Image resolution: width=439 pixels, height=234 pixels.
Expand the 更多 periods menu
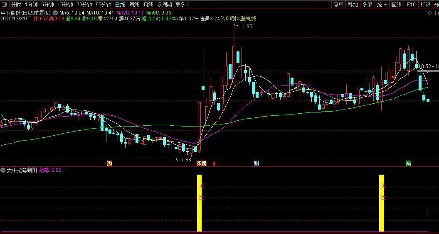pos(182,5)
